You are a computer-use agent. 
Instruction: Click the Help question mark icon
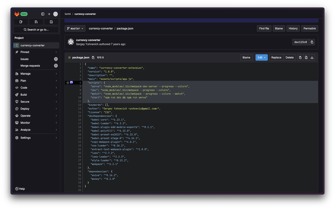pos(17,189)
